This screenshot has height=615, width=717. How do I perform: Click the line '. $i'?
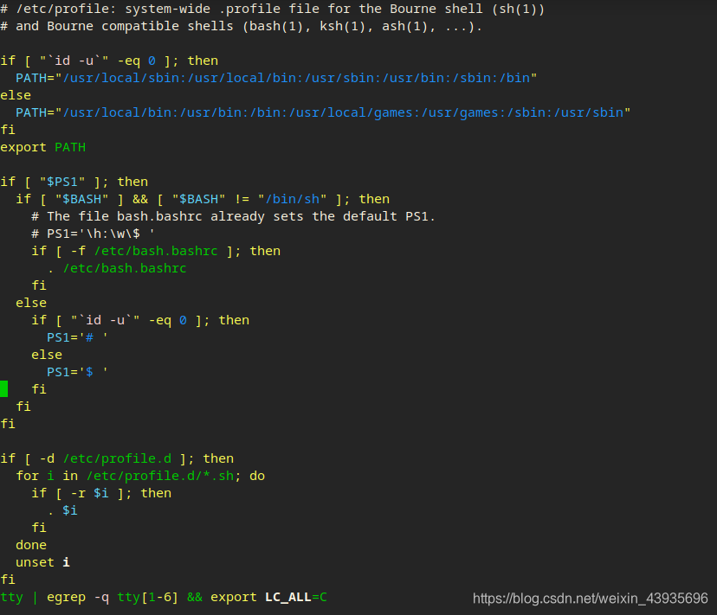[x=62, y=511]
